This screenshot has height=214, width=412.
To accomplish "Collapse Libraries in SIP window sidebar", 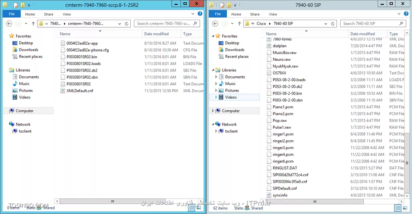I will [213, 70].
